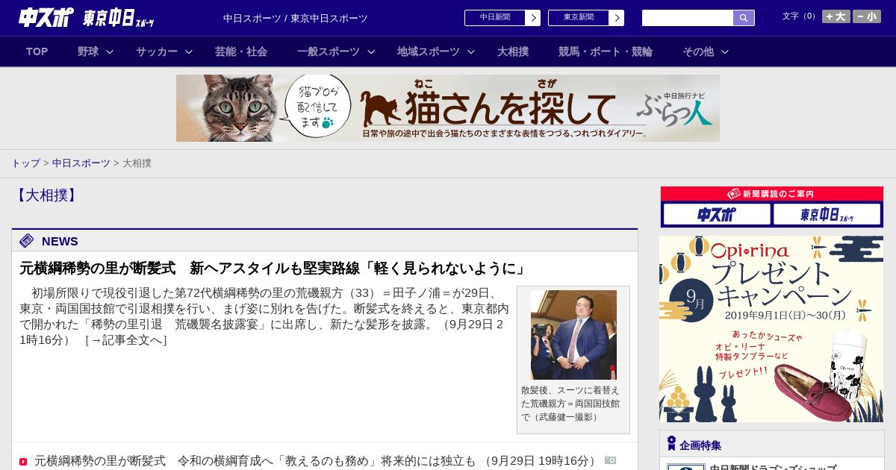The image size is (896, 470).
Task: Click the 記事全文へ link
Action: point(126,340)
